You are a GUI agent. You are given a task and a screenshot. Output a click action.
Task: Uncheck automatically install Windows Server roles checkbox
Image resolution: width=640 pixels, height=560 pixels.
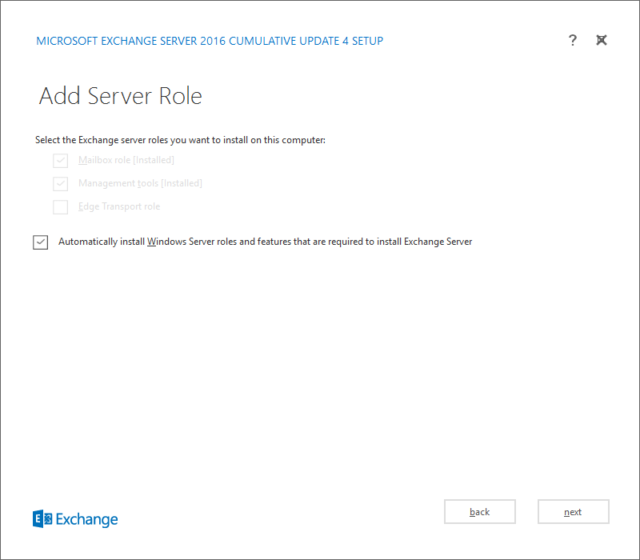pyautogui.click(x=41, y=242)
